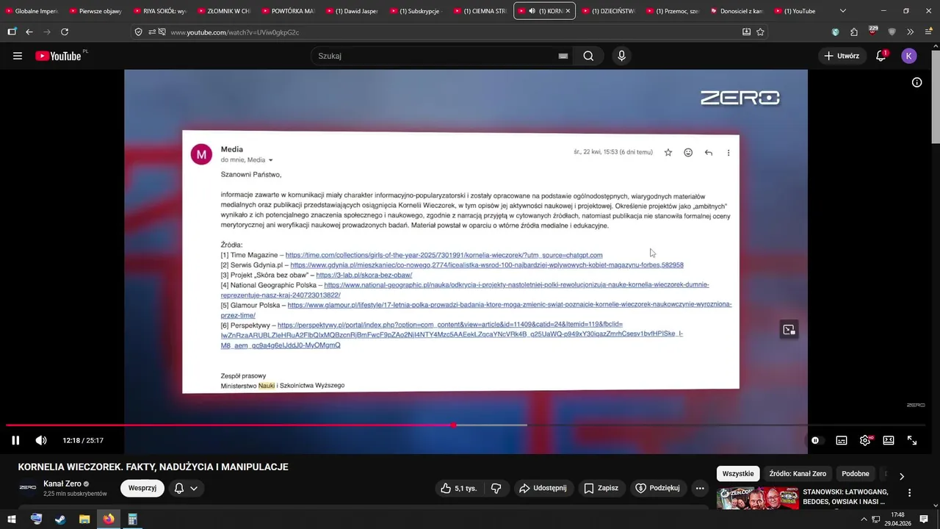Click Podziękuj button

[657, 488]
